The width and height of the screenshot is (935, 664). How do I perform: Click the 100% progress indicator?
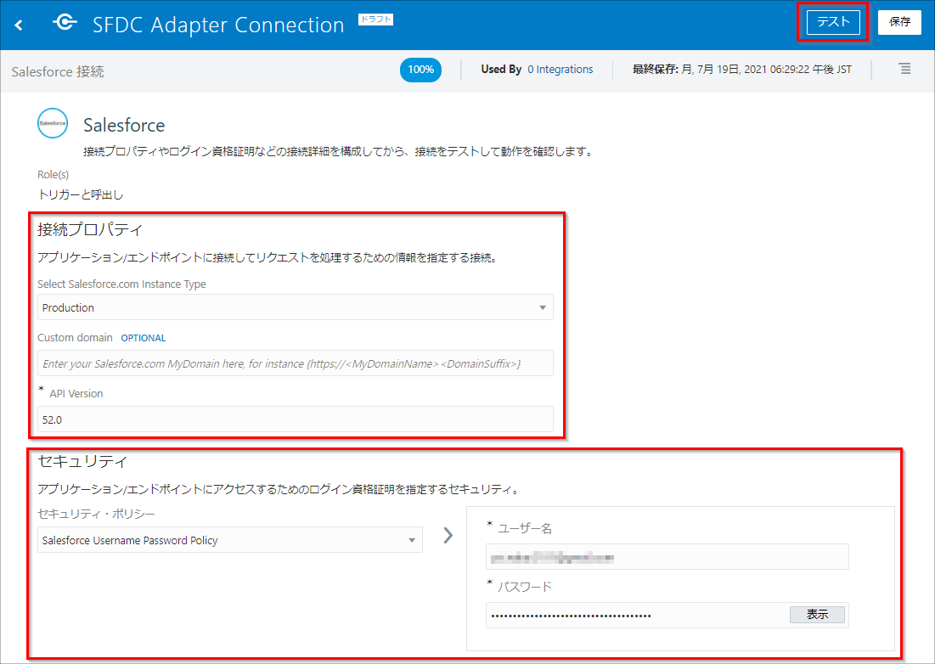click(420, 70)
